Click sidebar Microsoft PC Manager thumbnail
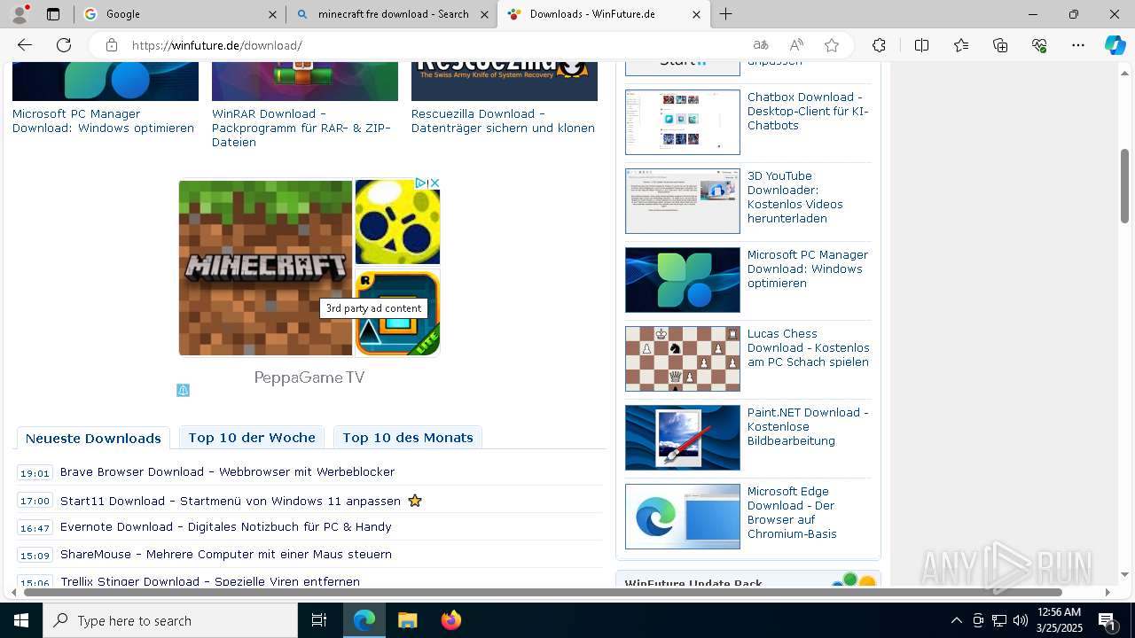 click(683, 280)
